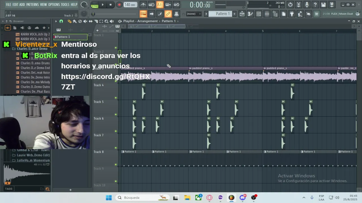Screen dimensions: 362x203
Task: Select the playlist Slip tool
Action: (90, 21)
